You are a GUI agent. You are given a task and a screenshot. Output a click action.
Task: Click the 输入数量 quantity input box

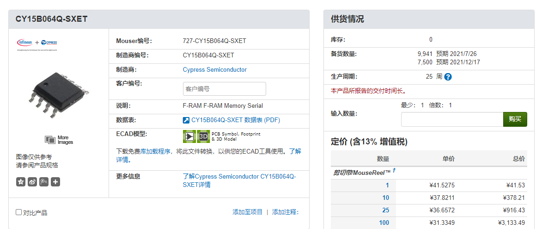point(452,119)
